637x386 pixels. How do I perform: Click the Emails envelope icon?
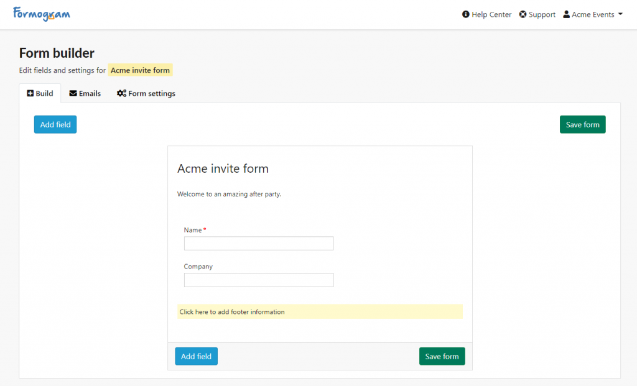pos(73,93)
